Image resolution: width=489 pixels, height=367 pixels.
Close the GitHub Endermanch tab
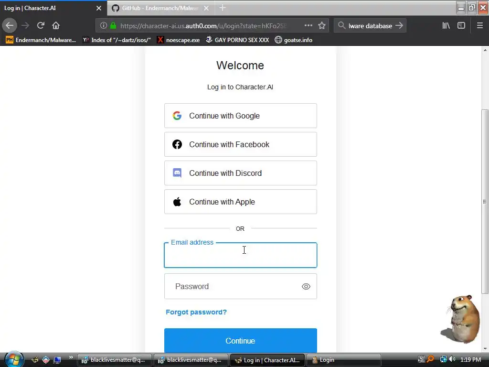(206, 8)
